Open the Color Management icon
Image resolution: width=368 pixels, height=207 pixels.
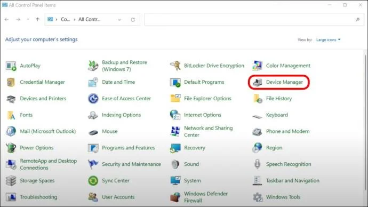(x=257, y=66)
